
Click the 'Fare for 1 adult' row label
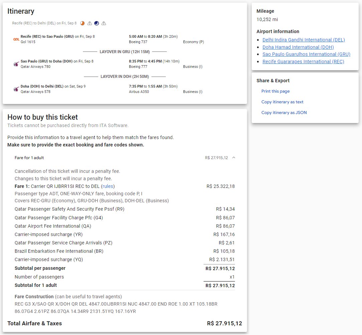[29, 158]
